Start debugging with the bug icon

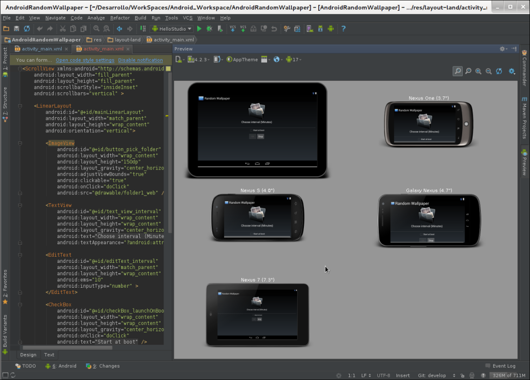pyautogui.click(x=210, y=29)
